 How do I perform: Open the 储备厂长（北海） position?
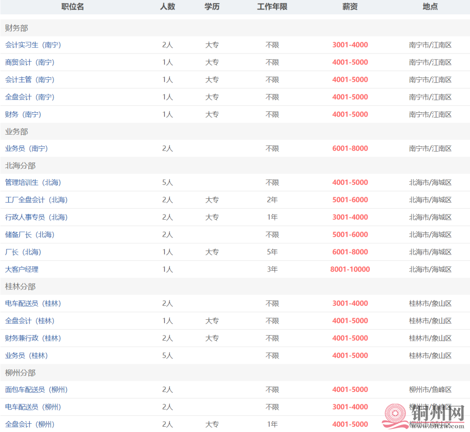(x=30, y=234)
